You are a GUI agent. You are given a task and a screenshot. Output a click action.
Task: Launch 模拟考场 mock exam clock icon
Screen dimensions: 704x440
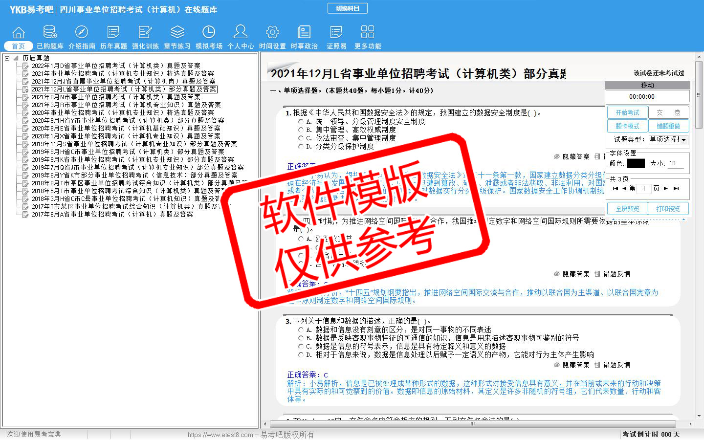[x=209, y=33]
